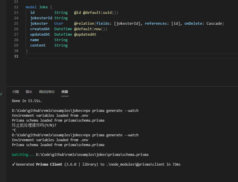The image size is (238, 182).
Task: Click line number 22 in the gutter
Action: (x=16, y=7)
